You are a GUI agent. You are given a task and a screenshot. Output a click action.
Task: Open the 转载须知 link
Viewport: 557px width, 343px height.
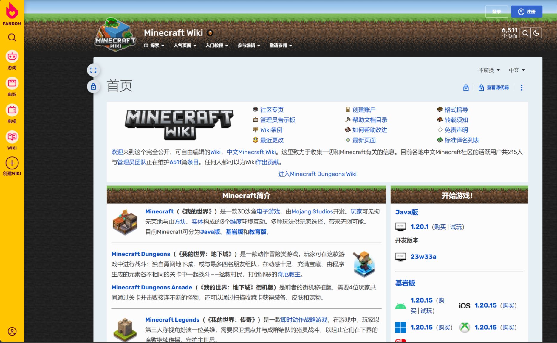(456, 120)
